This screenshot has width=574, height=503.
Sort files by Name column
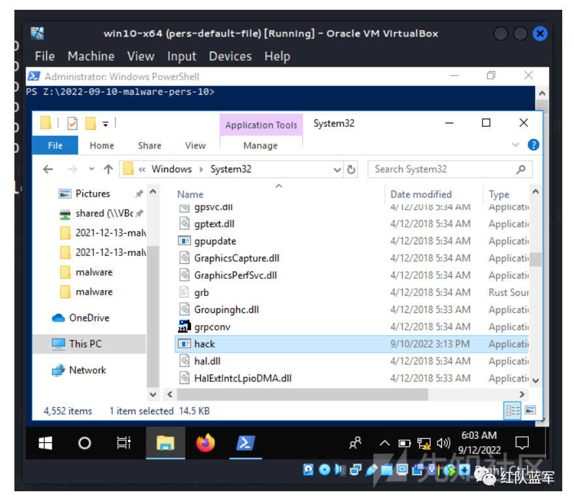tap(190, 194)
